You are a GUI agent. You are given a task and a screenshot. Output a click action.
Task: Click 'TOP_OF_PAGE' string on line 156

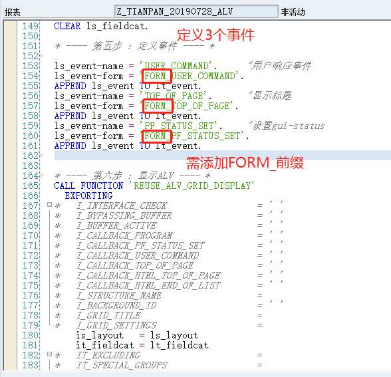point(173,96)
